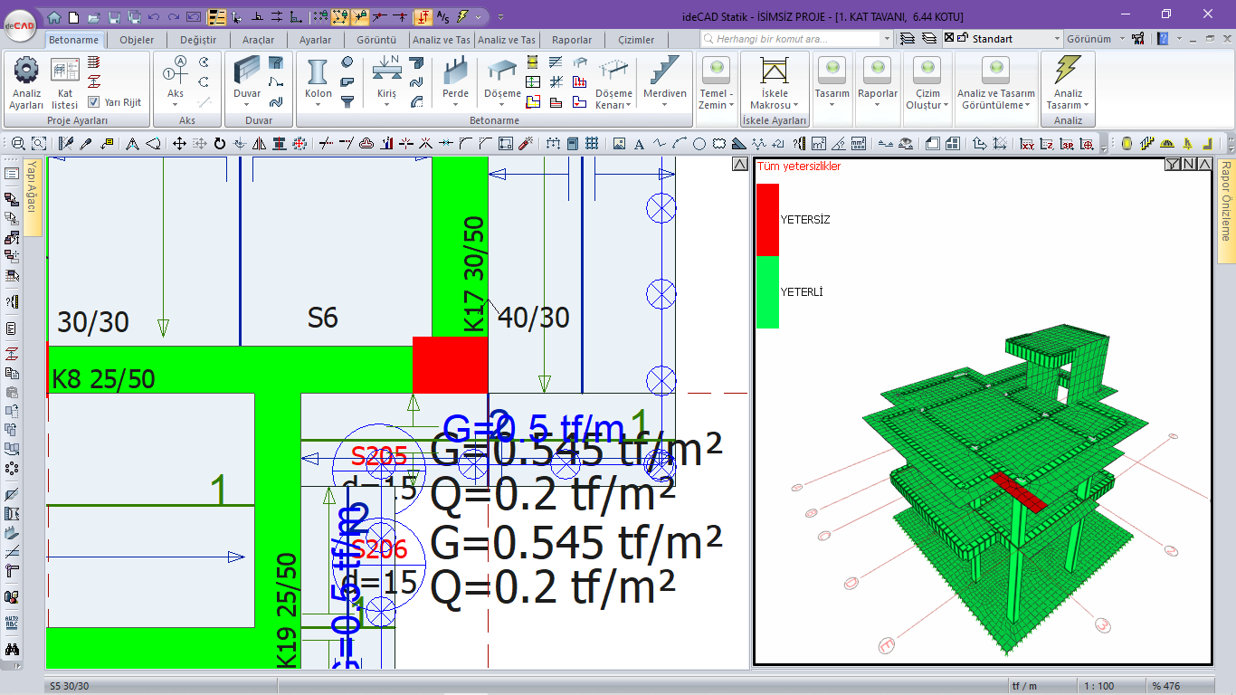Expand the Kiriş dropdown arrow

point(387,105)
